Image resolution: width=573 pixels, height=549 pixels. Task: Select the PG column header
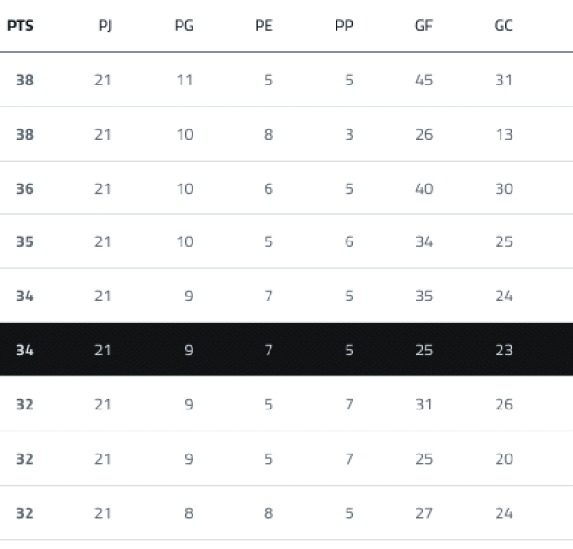[x=183, y=26]
